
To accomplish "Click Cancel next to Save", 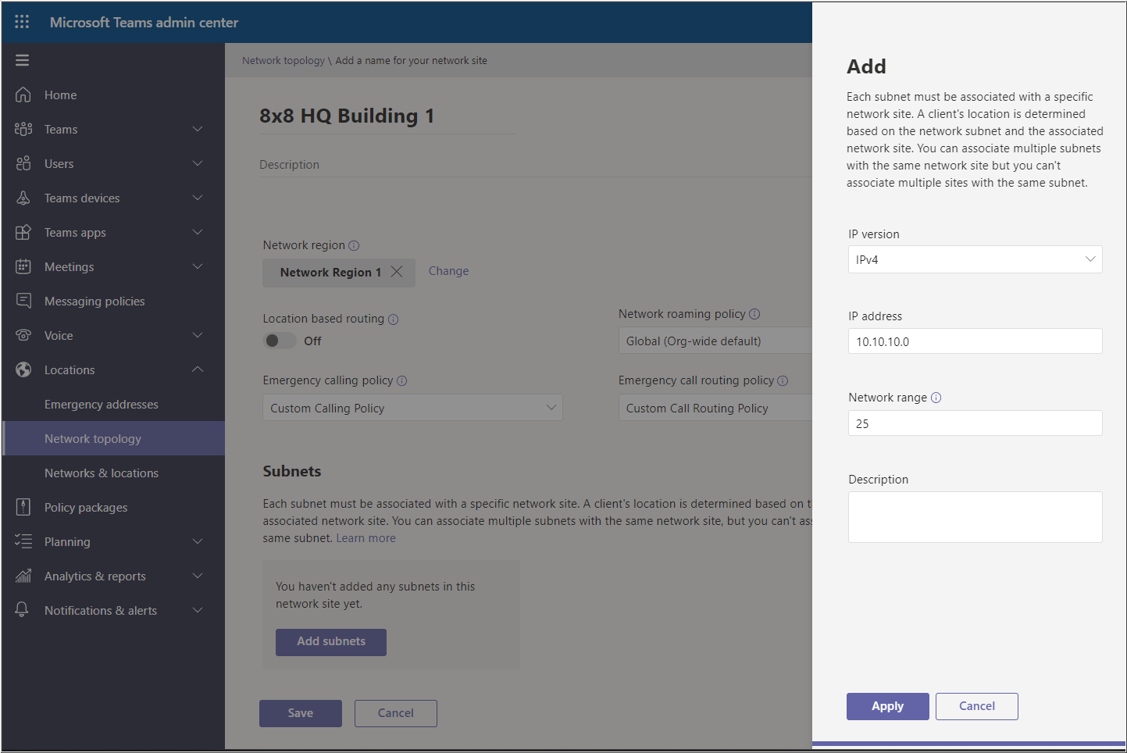I will pos(396,713).
